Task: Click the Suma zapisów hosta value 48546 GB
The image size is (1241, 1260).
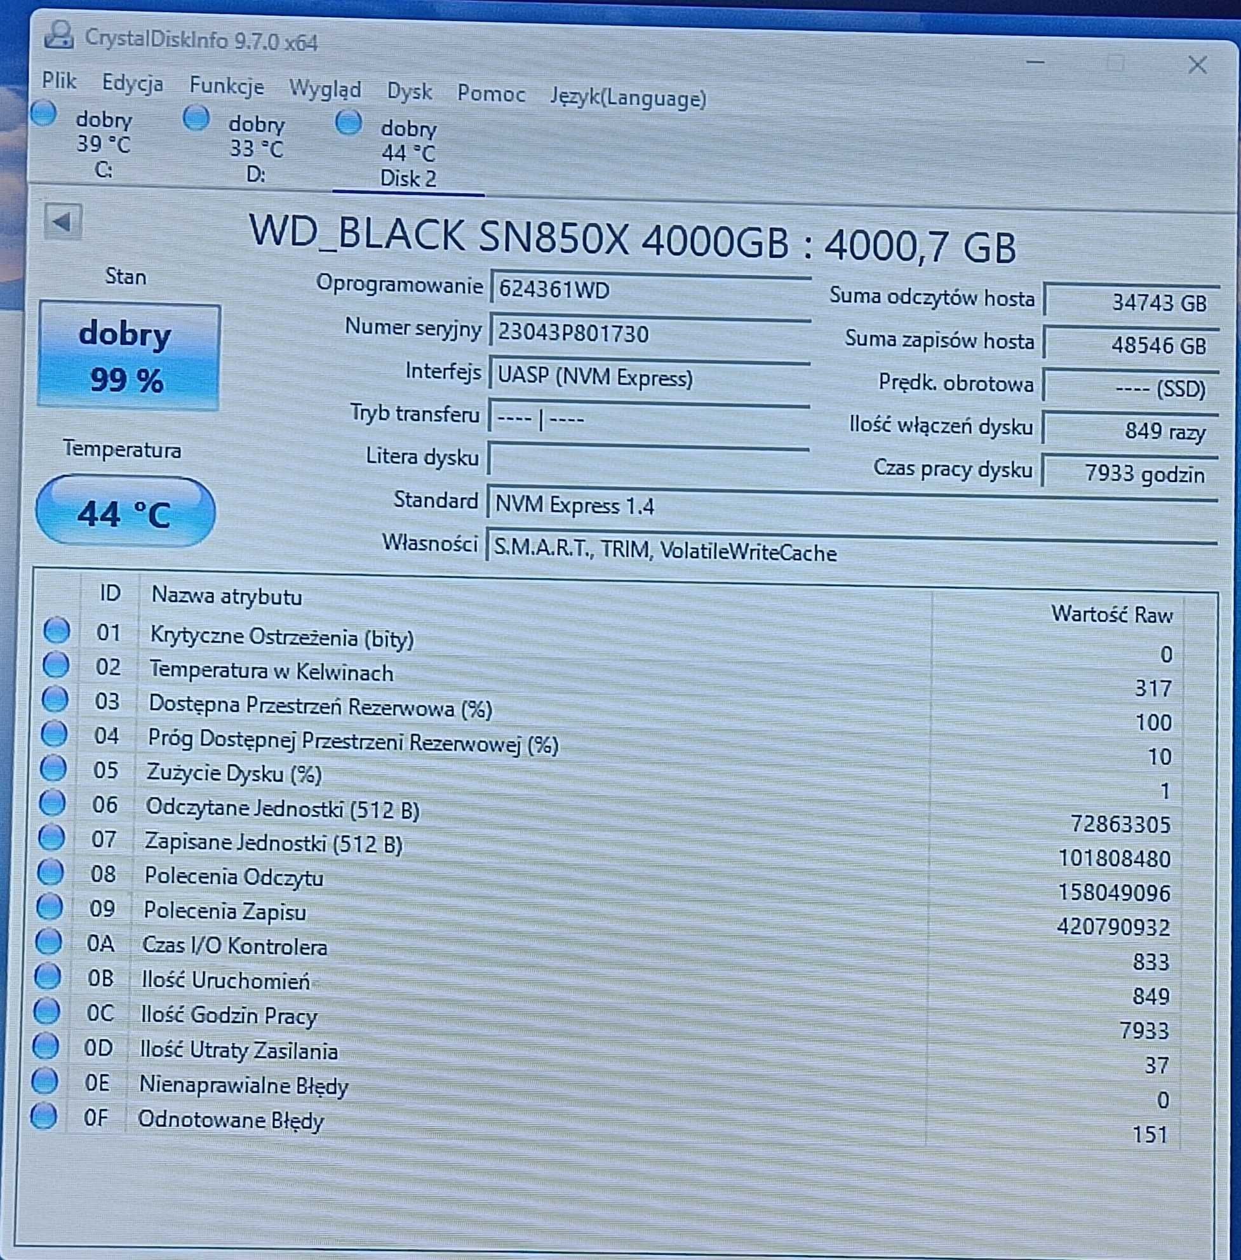Action: coord(1130,345)
